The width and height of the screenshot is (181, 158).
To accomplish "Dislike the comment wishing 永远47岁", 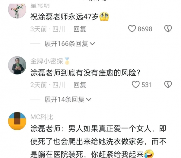I will point(168,29).
